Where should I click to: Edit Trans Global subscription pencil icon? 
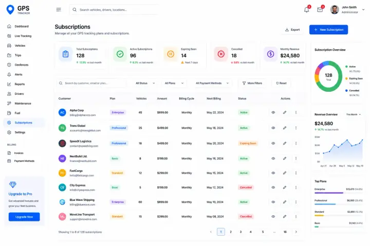tap(285, 128)
